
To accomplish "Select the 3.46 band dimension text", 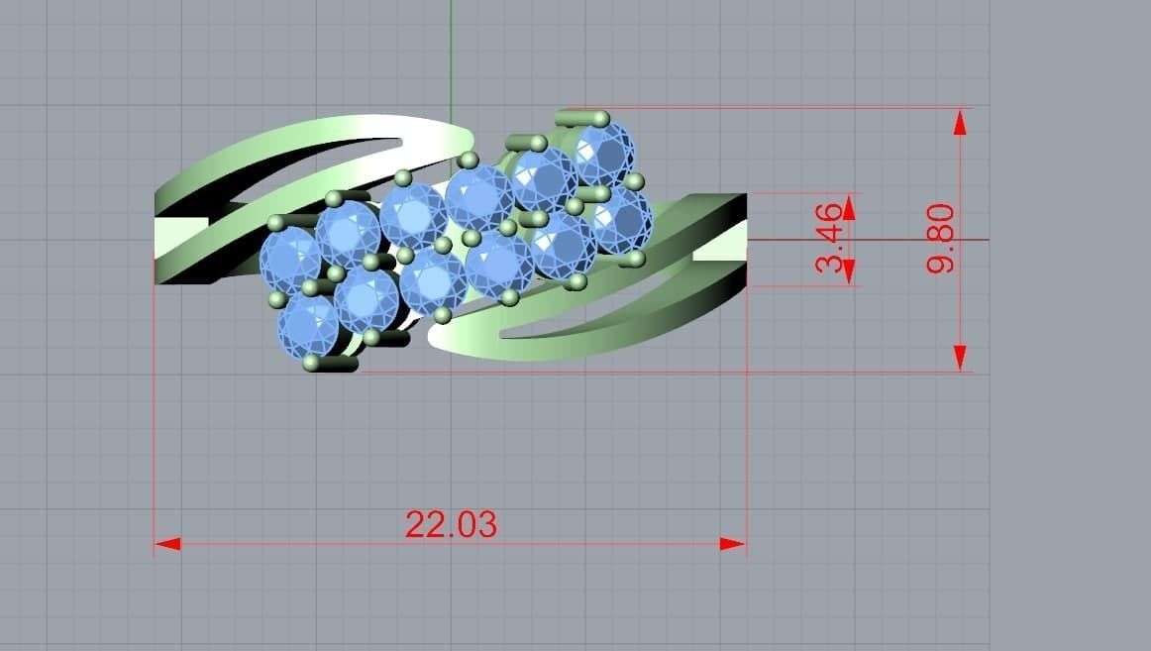I will coord(829,239).
